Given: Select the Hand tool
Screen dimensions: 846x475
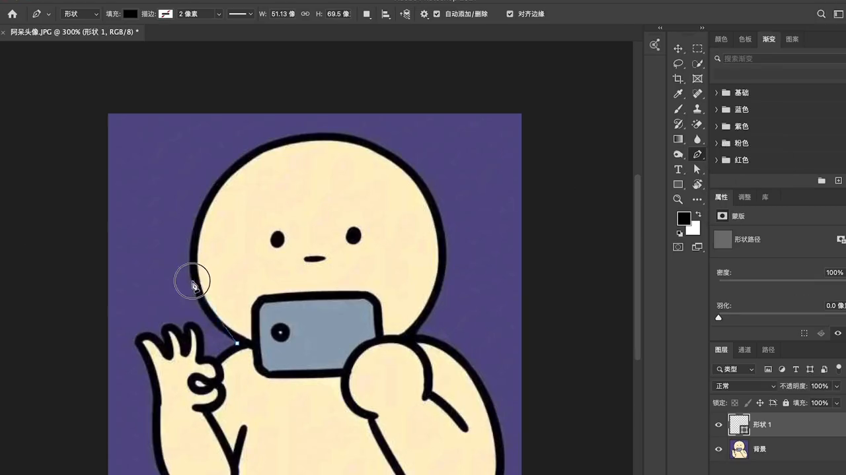Looking at the screenshot, I should (697, 185).
